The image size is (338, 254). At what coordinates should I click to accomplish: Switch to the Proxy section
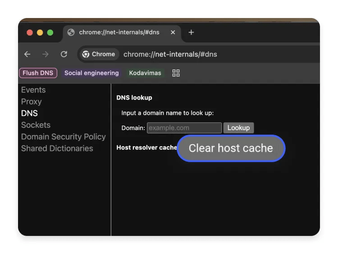pos(31,102)
